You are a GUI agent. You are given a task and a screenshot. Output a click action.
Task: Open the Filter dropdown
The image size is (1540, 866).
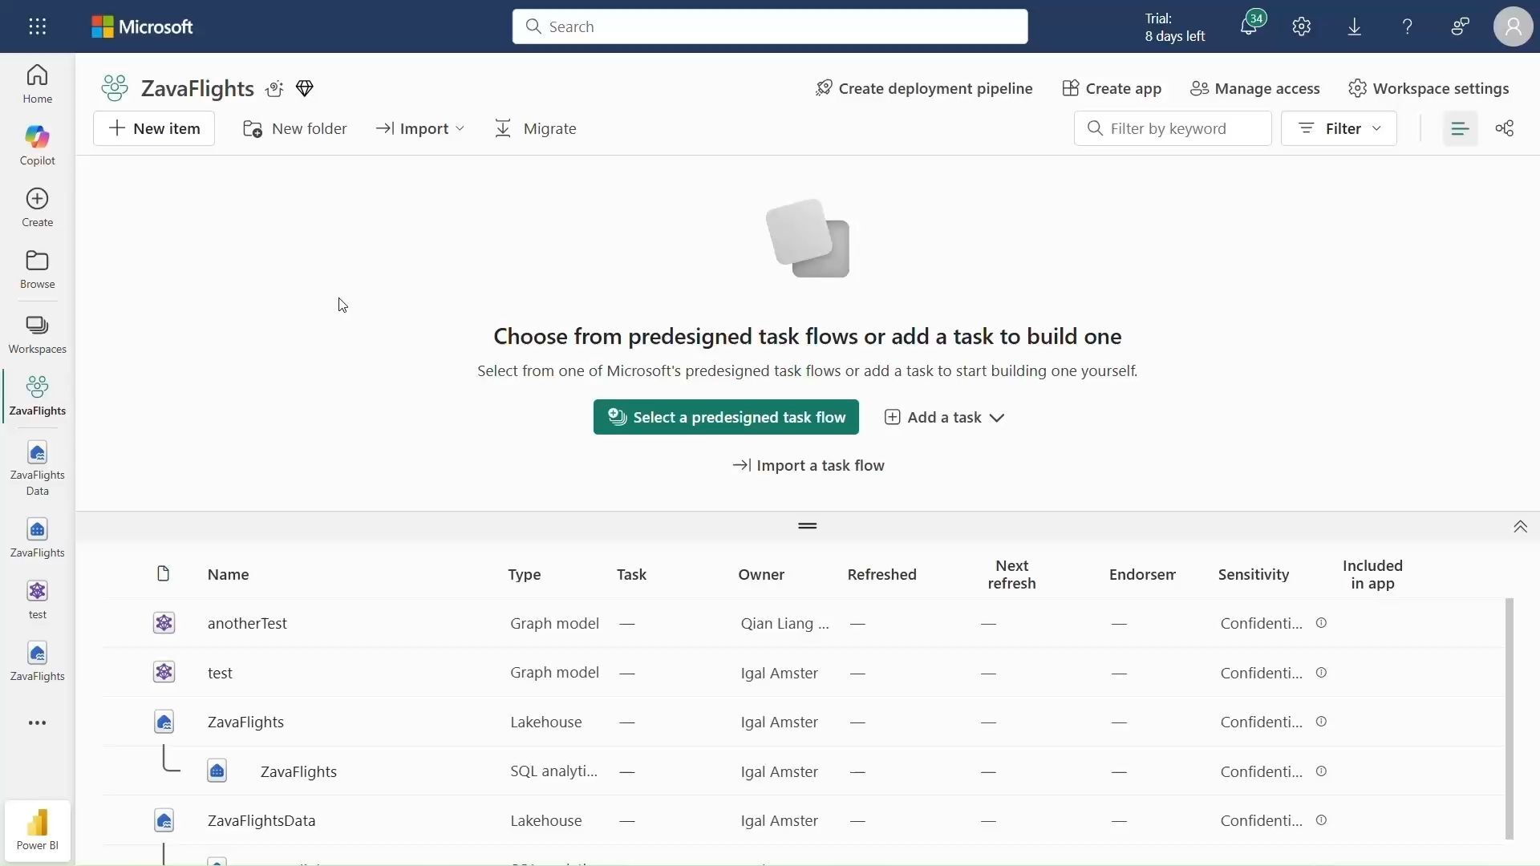click(x=1338, y=128)
